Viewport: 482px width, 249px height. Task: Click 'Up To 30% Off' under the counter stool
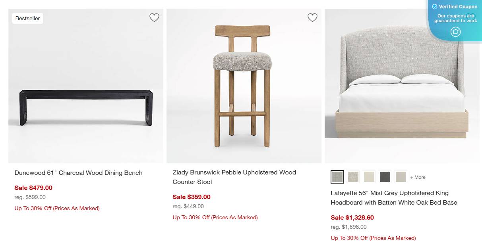click(215, 217)
